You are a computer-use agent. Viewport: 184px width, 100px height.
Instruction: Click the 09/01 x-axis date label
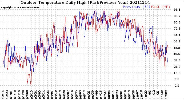coord(121,95)
